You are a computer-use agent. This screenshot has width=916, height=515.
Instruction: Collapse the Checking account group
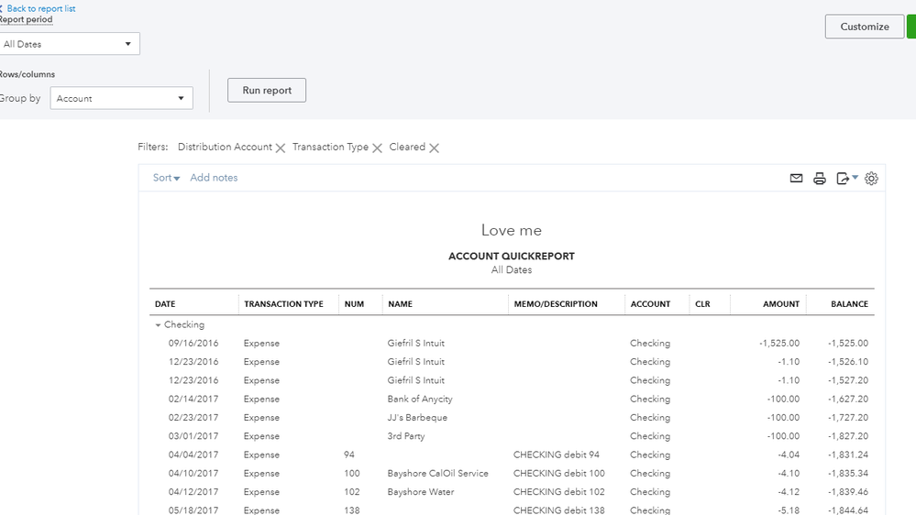click(x=158, y=325)
